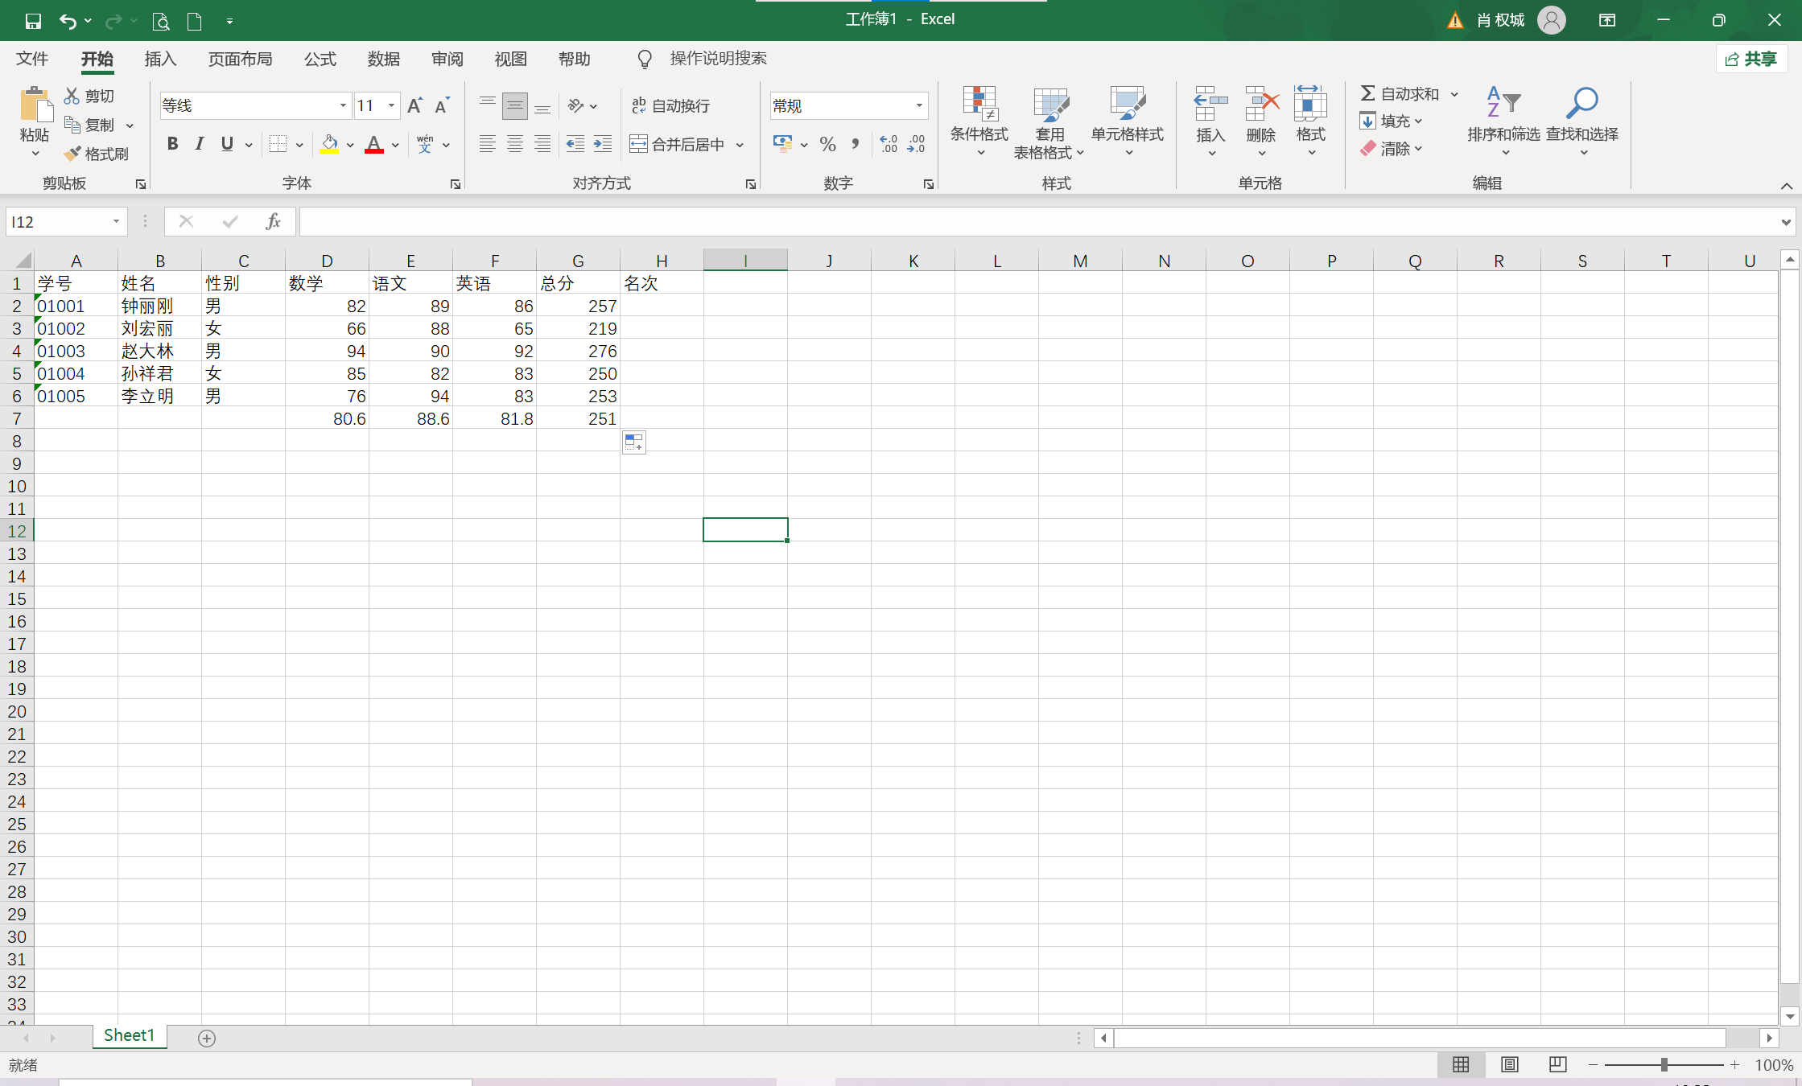Click the Format Painter brush icon
Viewport: 1802px width, 1086px height.
click(73, 153)
